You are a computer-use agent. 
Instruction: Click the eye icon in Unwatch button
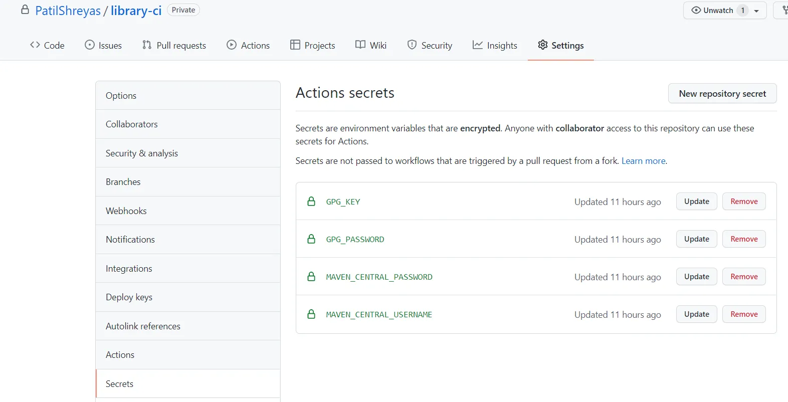click(696, 10)
